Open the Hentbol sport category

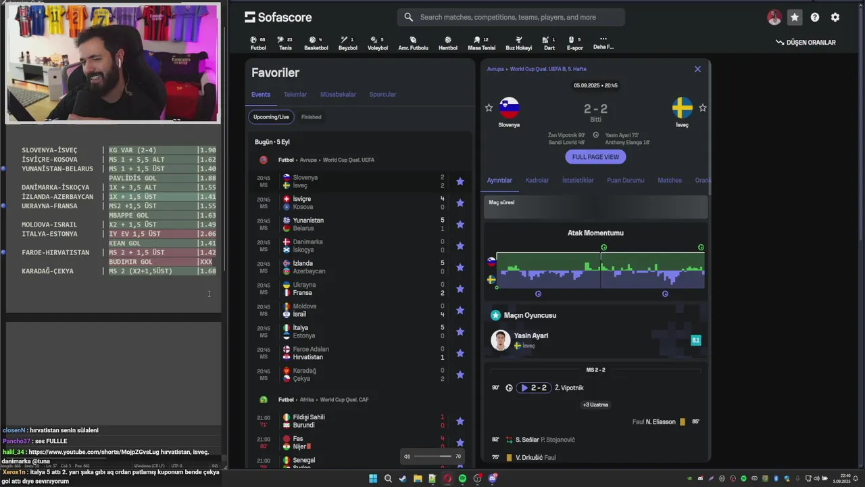point(447,43)
